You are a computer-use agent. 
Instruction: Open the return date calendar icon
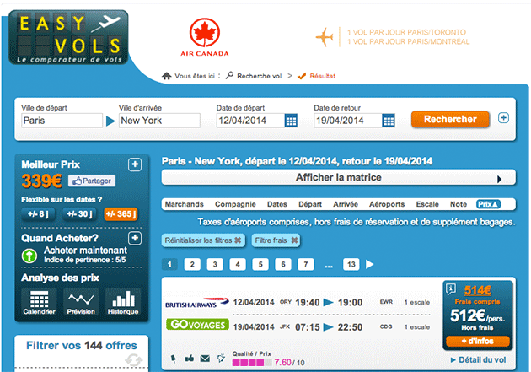coord(389,121)
